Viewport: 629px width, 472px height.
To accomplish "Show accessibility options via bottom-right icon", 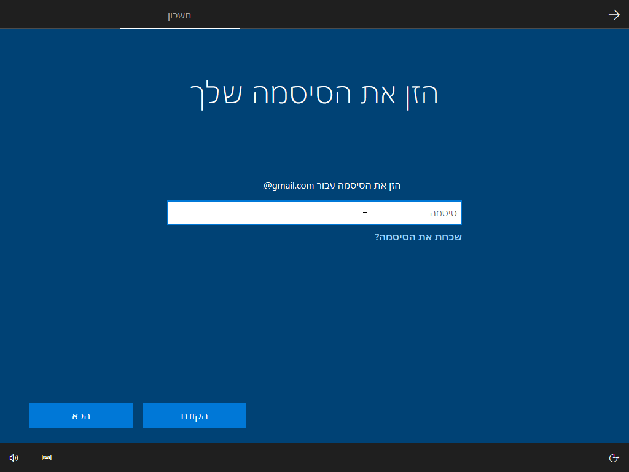I will [x=615, y=457].
